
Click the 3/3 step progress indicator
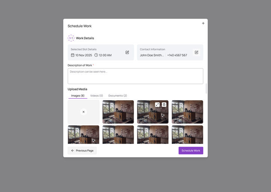71,38
